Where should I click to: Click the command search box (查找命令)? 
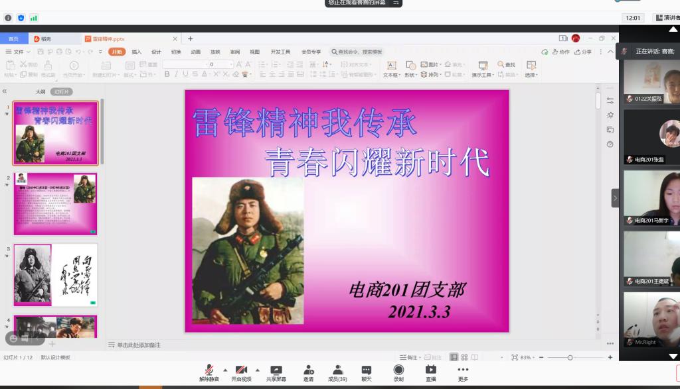(x=357, y=52)
